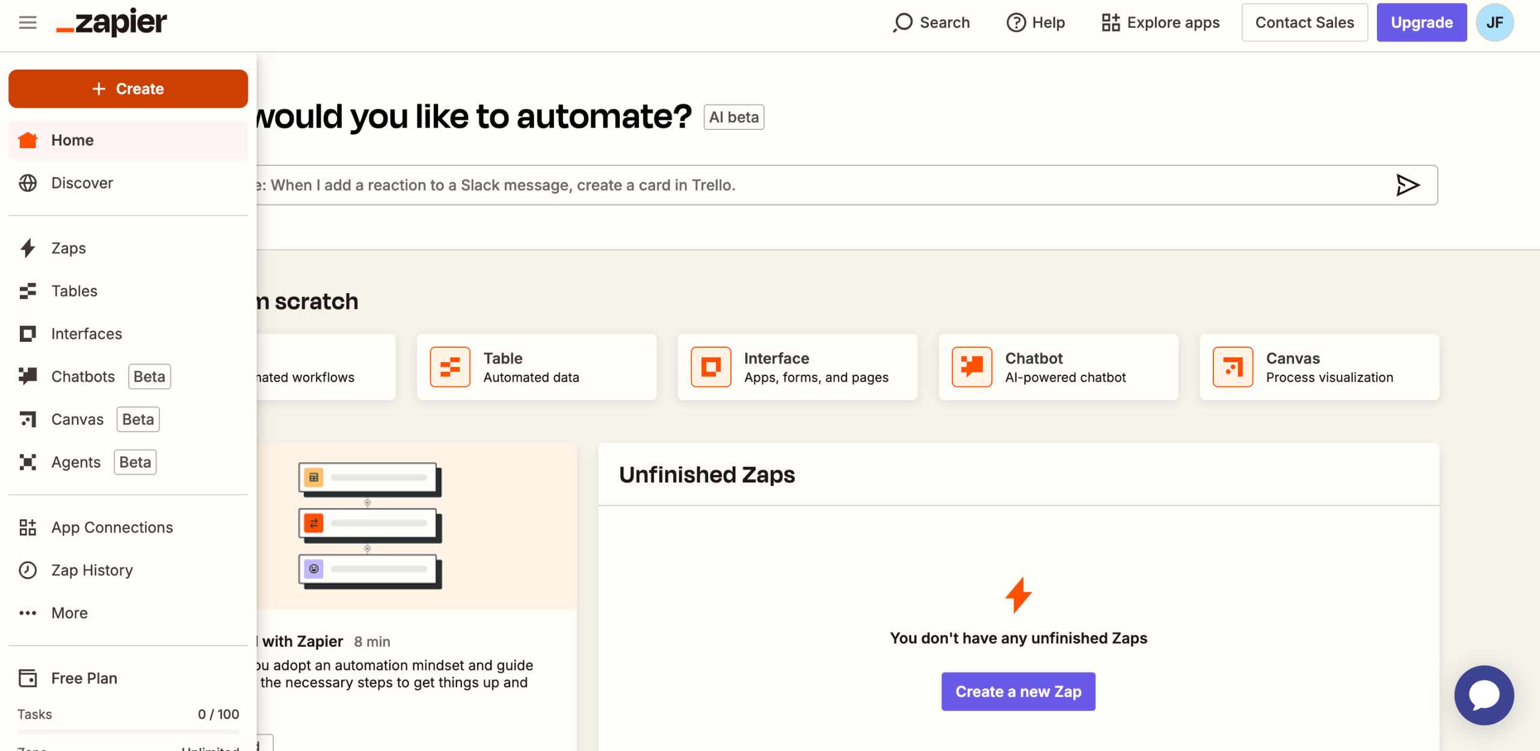This screenshot has width=1540, height=751.
Task: Open Tables from the sidebar icon
Action: (x=28, y=291)
